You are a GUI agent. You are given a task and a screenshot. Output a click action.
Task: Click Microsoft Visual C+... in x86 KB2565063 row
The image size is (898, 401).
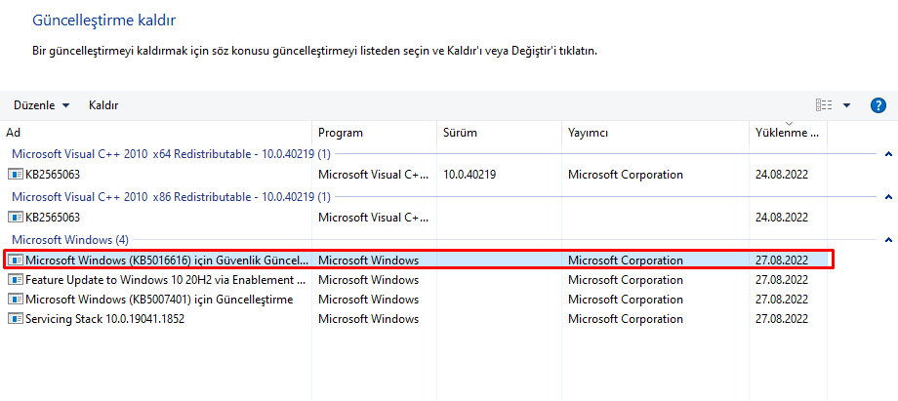click(x=374, y=218)
